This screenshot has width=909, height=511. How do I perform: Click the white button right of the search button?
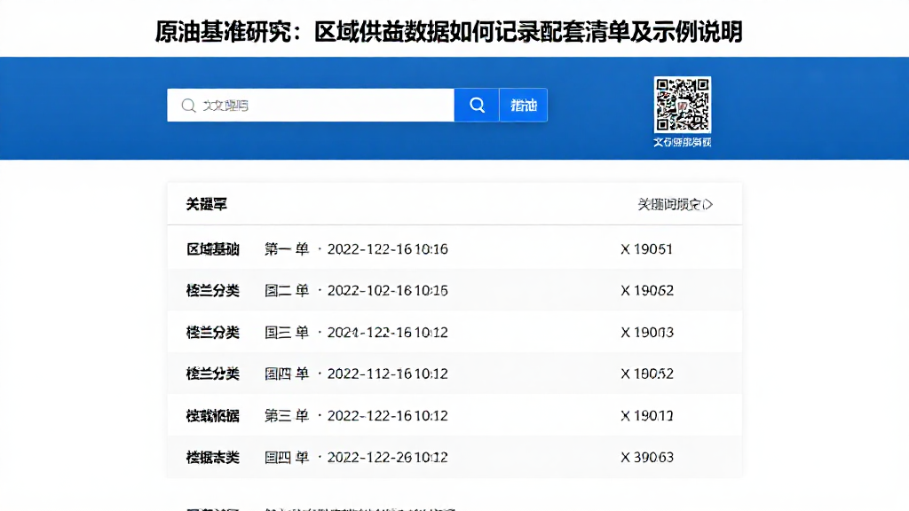coord(523,105)
